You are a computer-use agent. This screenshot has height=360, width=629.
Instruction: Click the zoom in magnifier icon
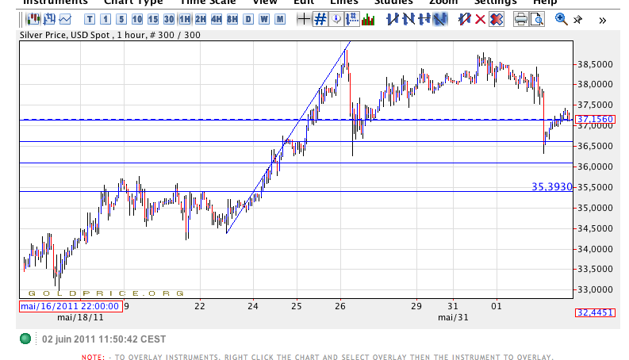pyautogui.click(x=561, y=19)
